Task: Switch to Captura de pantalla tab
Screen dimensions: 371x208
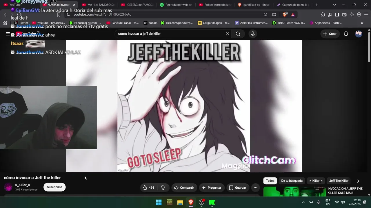Action: (x=293, y=5)
